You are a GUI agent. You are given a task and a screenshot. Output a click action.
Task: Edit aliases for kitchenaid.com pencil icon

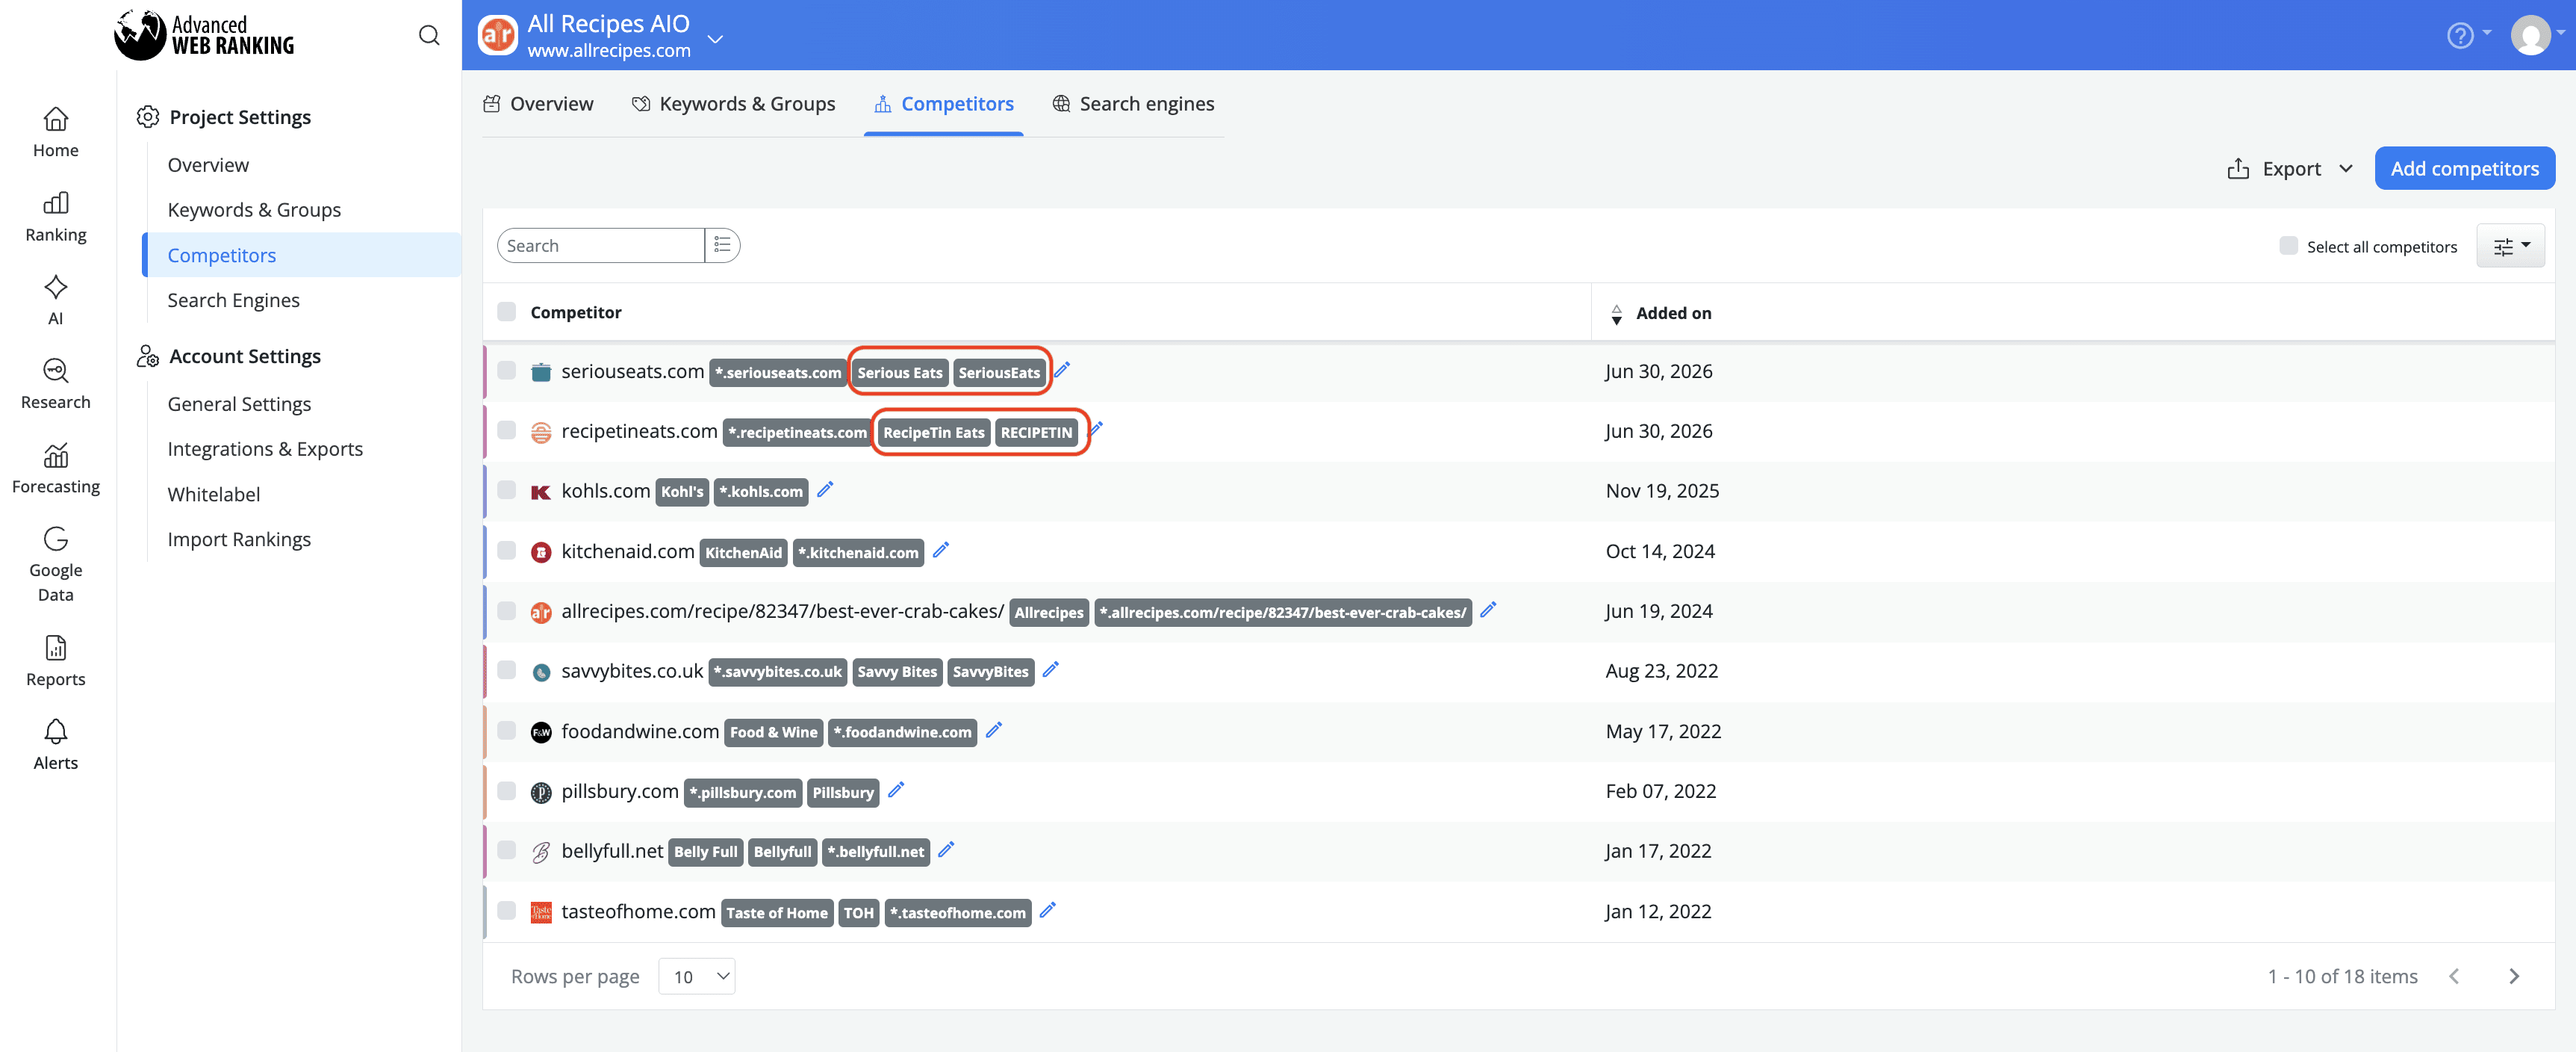(x=941, y=549)
